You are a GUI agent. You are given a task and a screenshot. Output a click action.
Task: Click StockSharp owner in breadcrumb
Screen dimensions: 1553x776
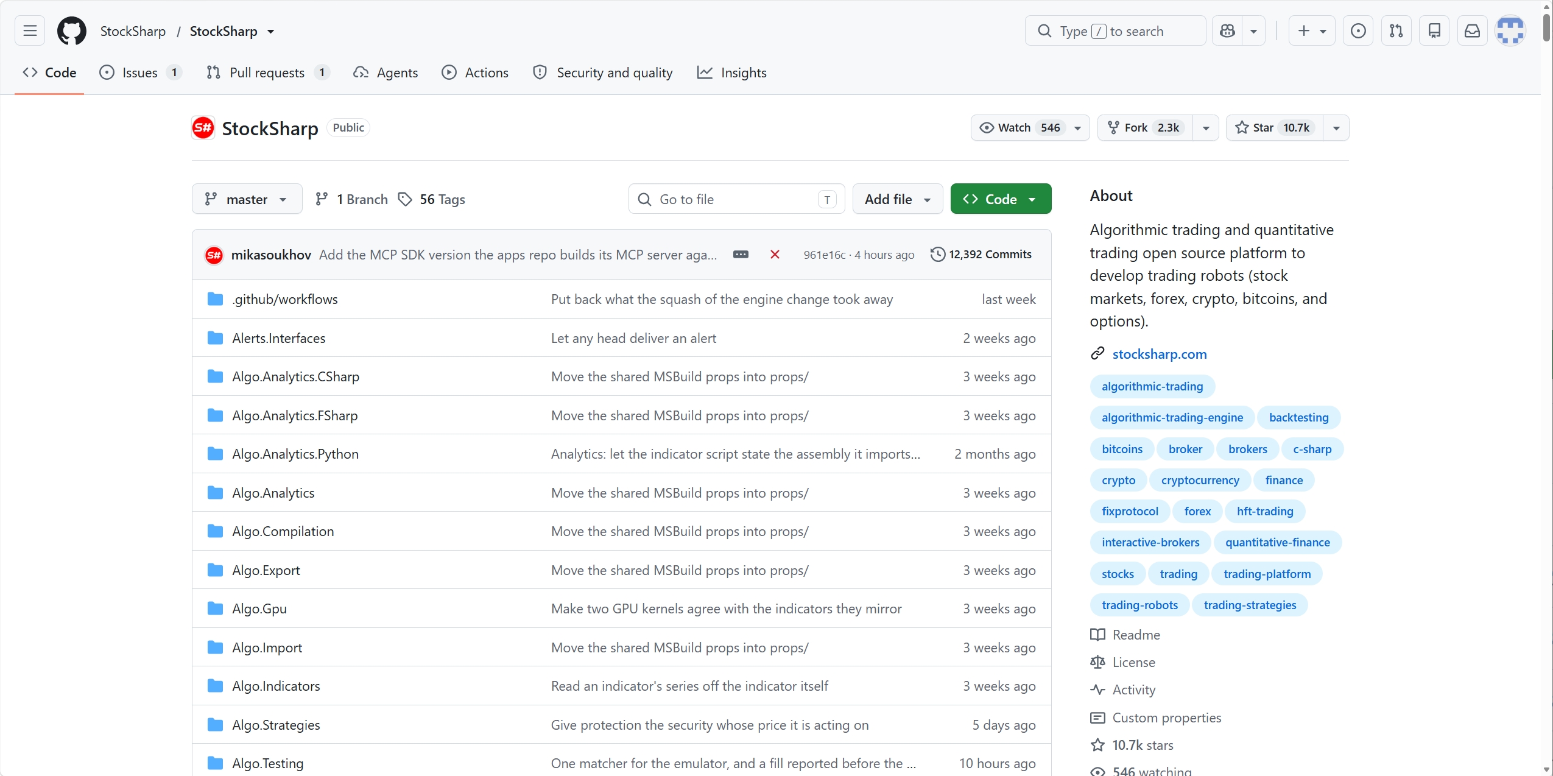133,31
